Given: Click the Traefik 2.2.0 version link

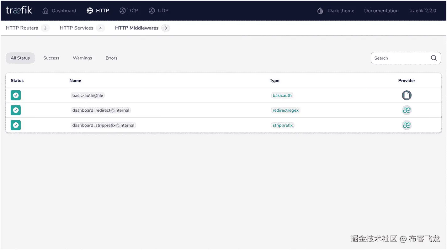Looking at the screenshot, I should coord(422,11).
